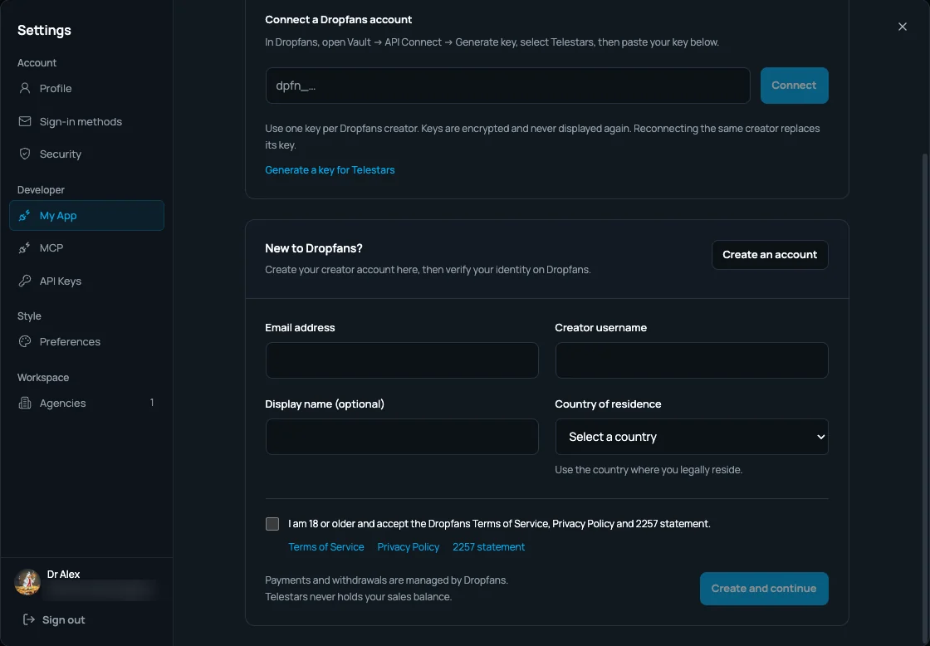Tick the 18 or older acceptance checkbox
This screenshot has width=930, height=646.
pos(272,524)
